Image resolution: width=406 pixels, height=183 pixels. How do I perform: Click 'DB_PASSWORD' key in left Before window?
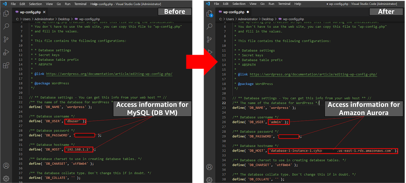(57, 135)
